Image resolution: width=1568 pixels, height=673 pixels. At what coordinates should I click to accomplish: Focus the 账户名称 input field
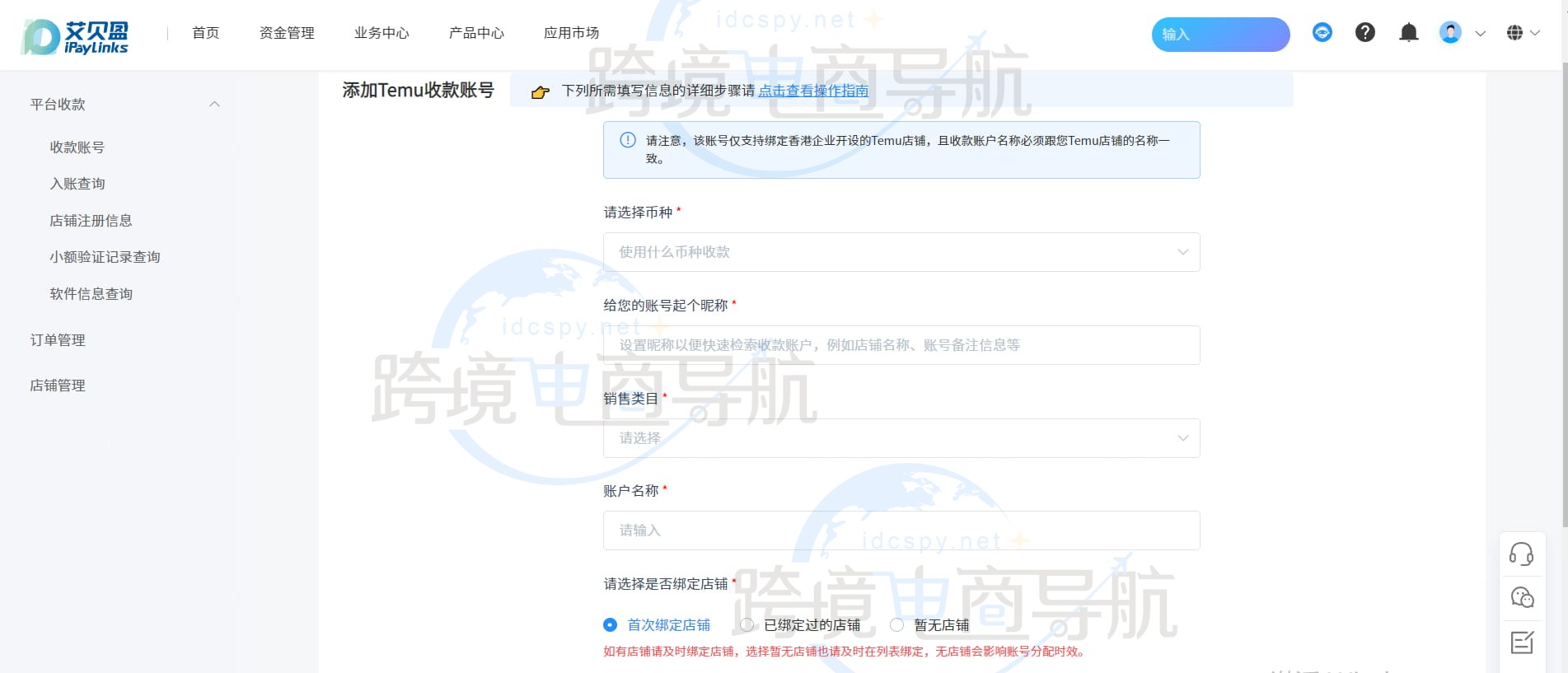click(901, 530)
